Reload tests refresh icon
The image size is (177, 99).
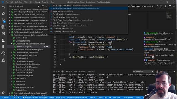(x=43, y=6)
